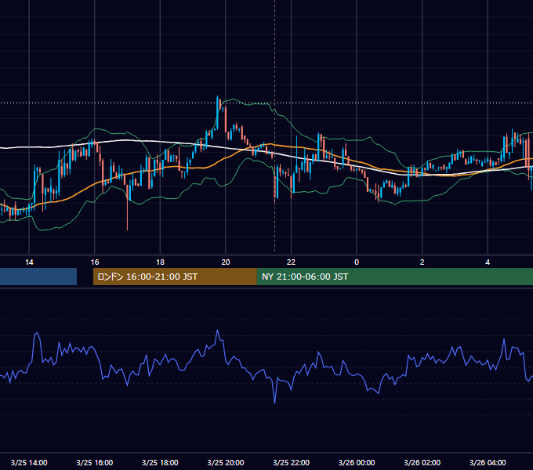Click hour label 16 on price chart axis
The height and width of the screenshot is (470, 533).
[95, 262]
